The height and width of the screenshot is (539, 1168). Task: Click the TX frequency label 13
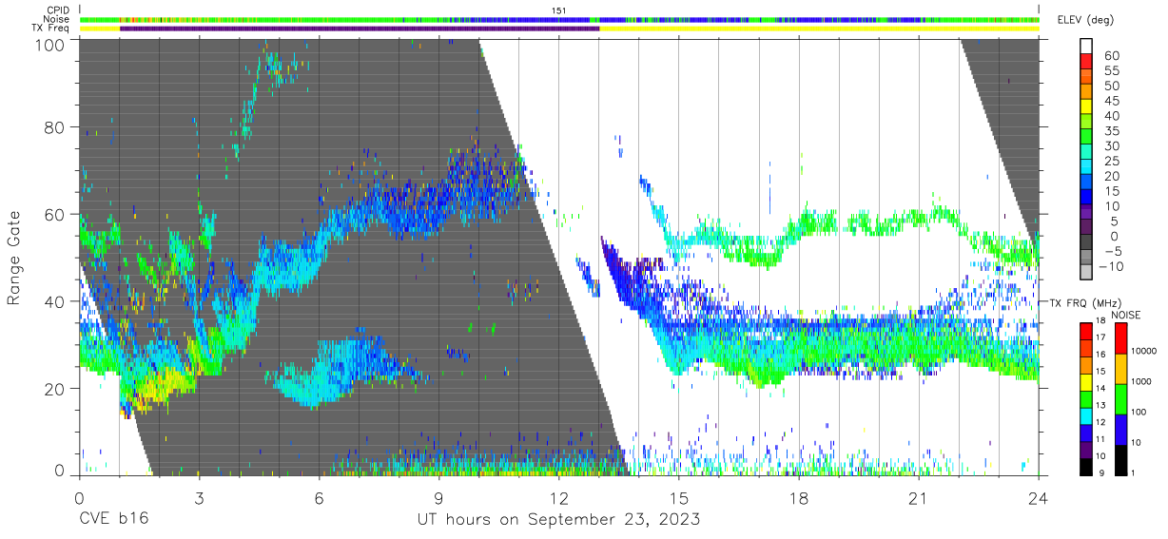1101,406
